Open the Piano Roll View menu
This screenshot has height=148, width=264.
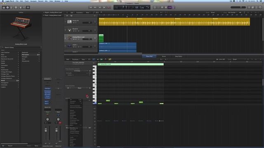pyautogui.click(x=83, y=59)
